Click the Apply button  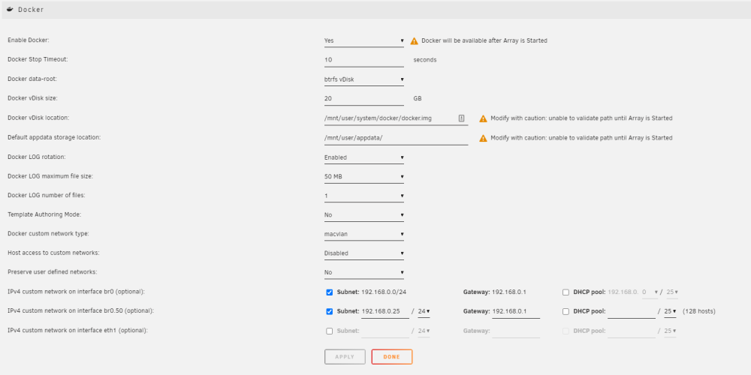coord(345,357)
